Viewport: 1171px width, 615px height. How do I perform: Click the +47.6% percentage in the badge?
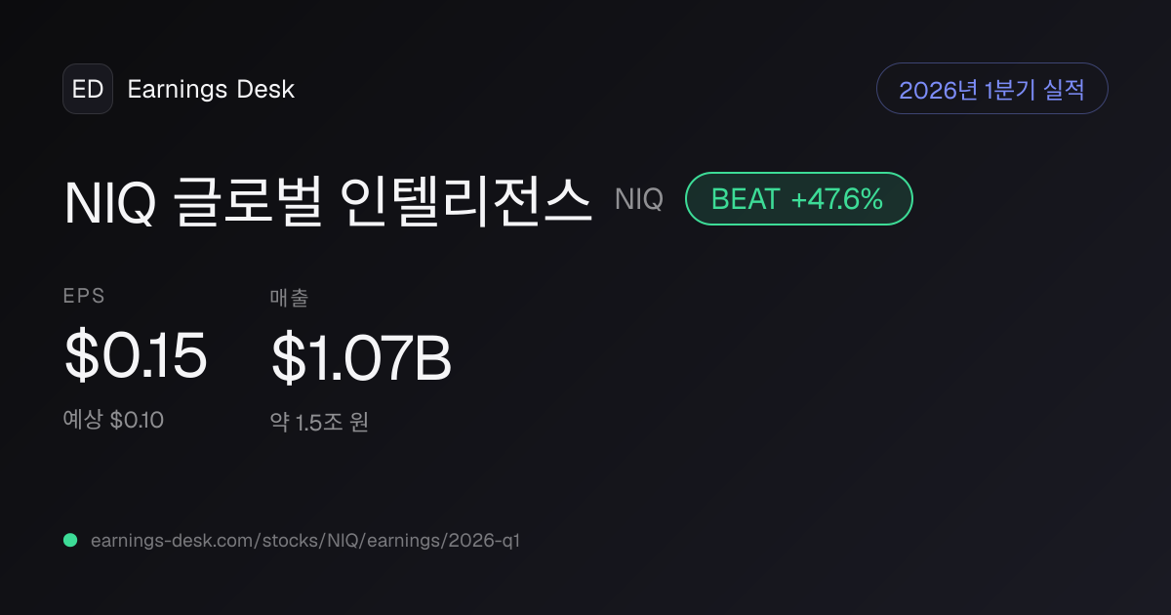837,199
